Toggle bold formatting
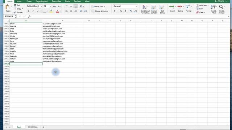Screen dimensions: 232x130 coord(28,11)
